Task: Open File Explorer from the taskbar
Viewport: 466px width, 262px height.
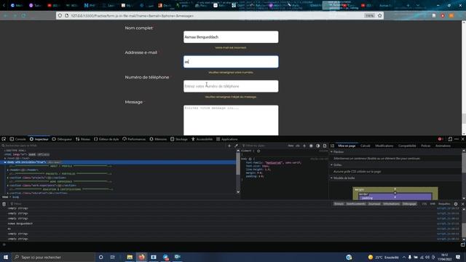Action: (130, 257)
